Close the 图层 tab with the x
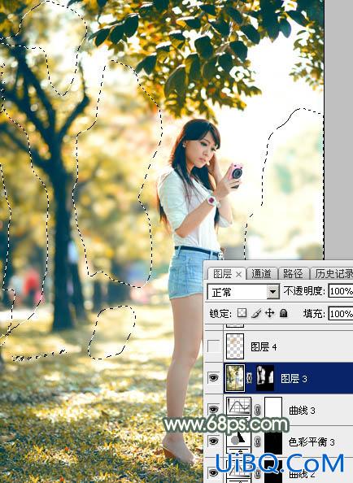 coord(238,275)
